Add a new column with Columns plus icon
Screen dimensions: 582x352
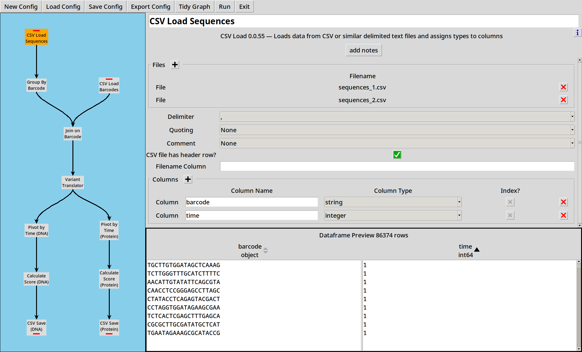pos(188,179)
